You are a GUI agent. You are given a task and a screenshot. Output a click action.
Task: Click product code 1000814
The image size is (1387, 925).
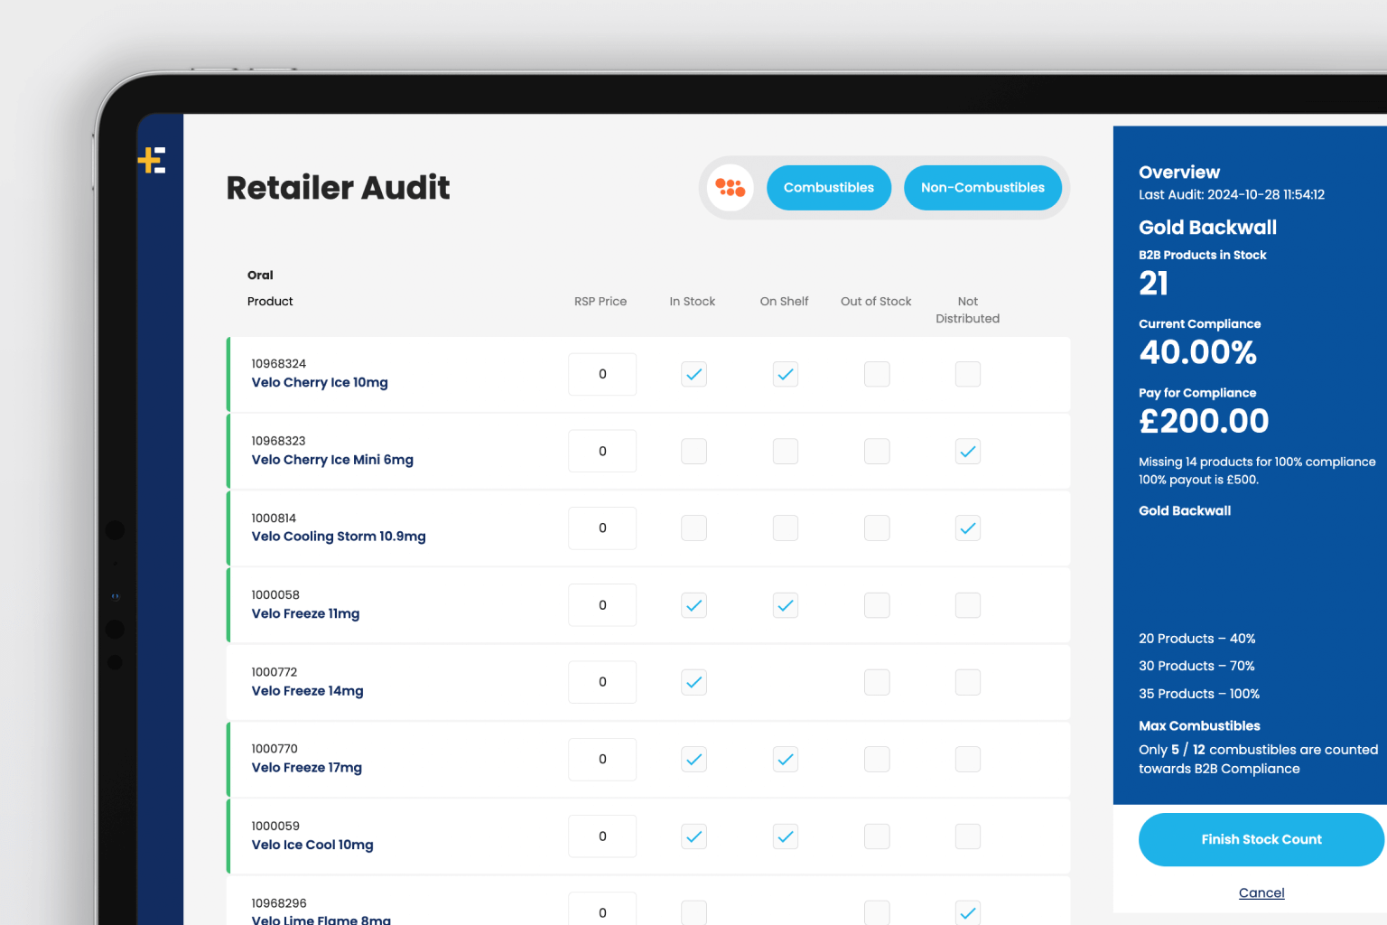(274, 518)
